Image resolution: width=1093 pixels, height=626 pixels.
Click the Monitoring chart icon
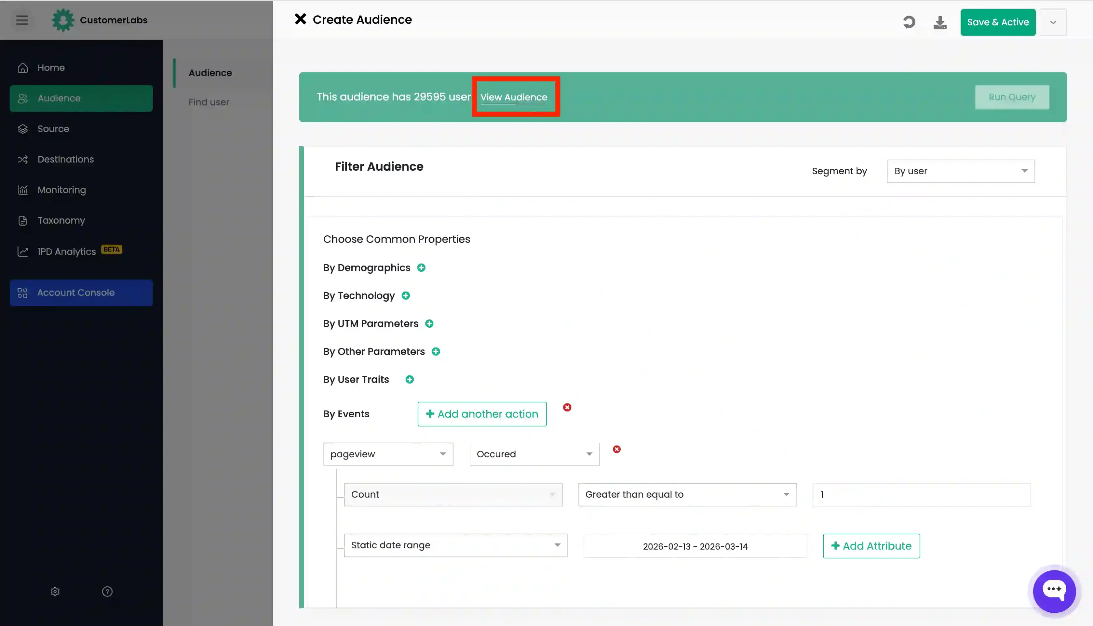[23, 189]
